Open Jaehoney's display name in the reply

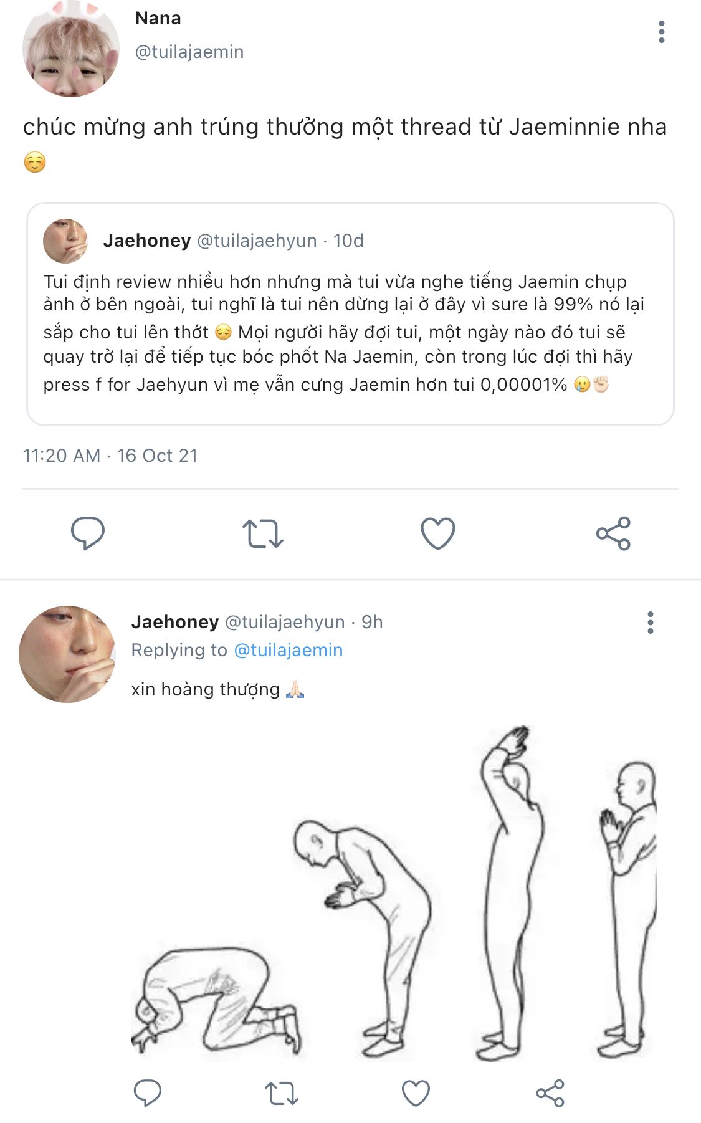pyautogui.click(x=175, y=622)
